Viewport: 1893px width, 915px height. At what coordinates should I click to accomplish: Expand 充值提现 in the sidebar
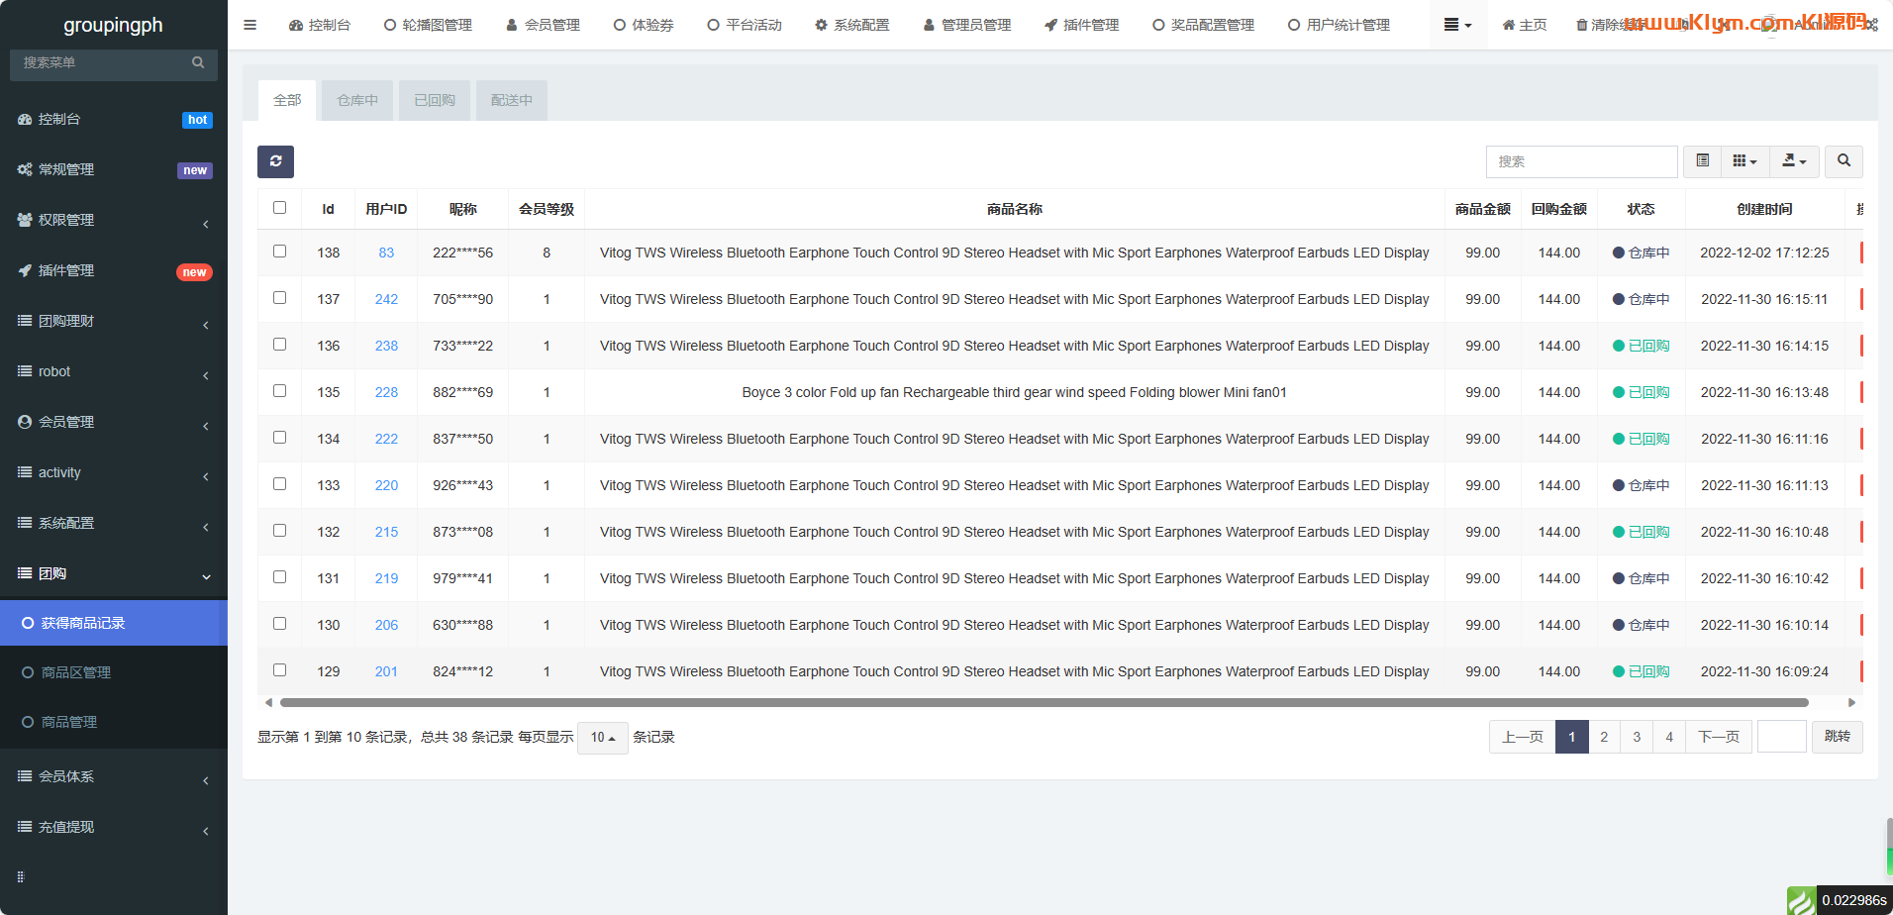click(114, 827)
